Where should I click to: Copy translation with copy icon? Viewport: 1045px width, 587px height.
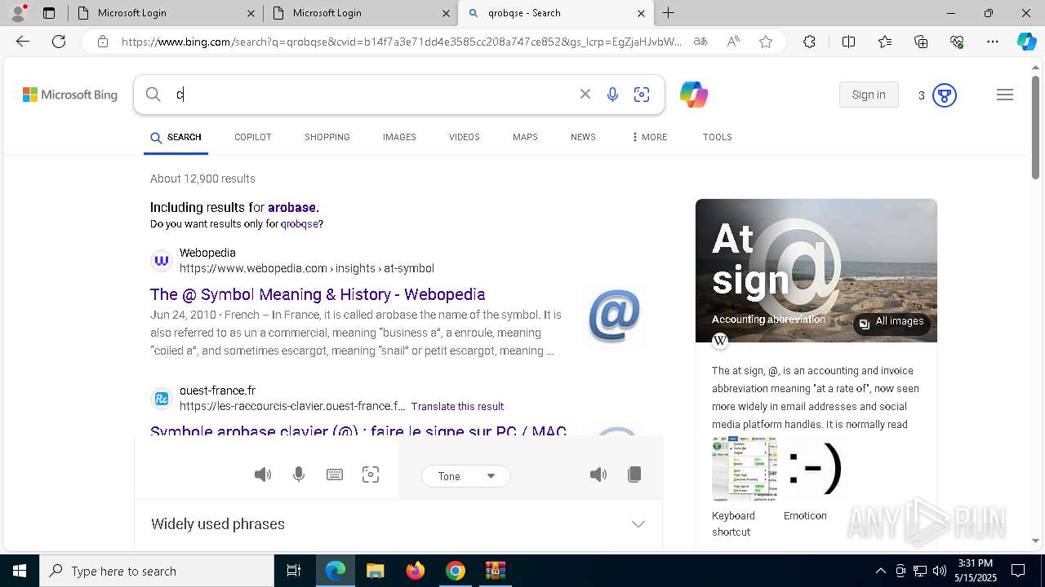click(634, 474)
